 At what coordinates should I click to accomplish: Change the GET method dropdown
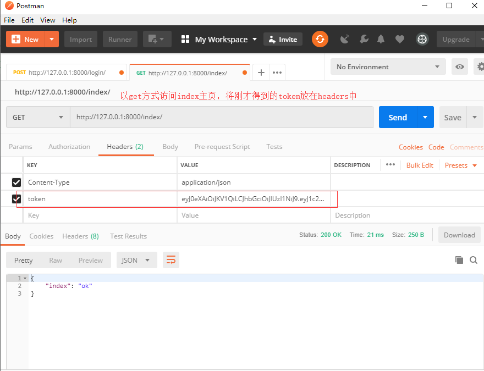point(38,117)
